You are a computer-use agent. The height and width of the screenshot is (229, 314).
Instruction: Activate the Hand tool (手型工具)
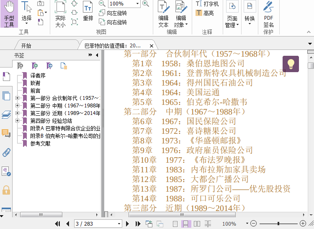tap(9, 14)
